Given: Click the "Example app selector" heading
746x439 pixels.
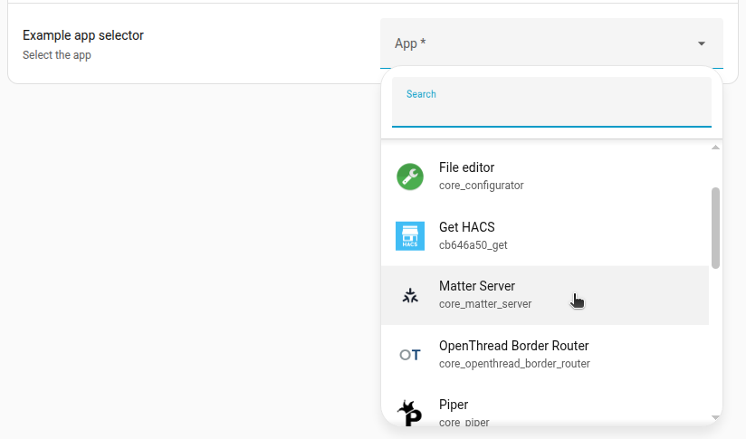Looking at the screenshot, I should click(x=83, y=35).
